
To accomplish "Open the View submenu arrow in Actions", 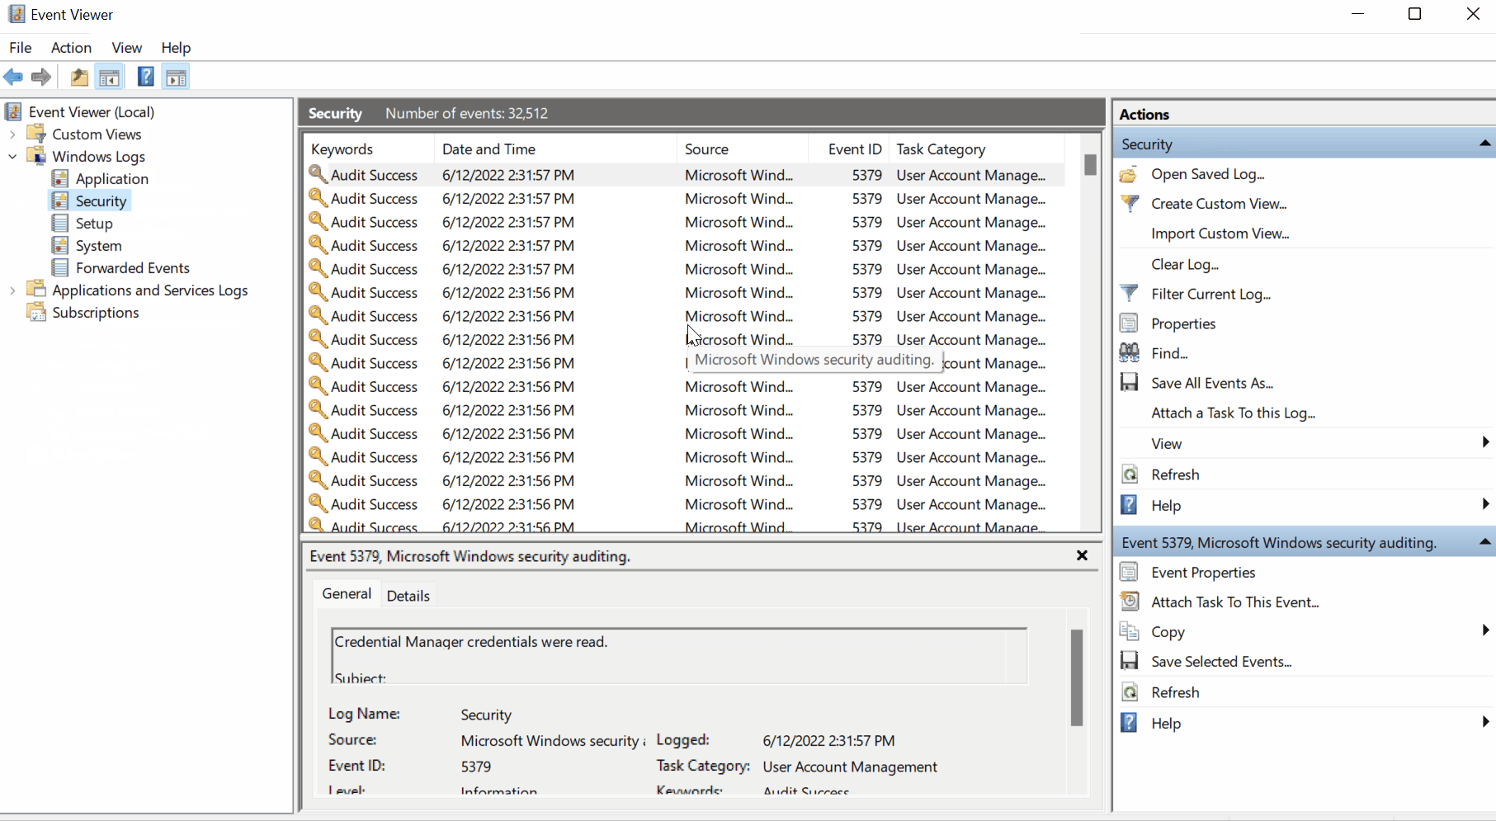I will (1485, 443).
